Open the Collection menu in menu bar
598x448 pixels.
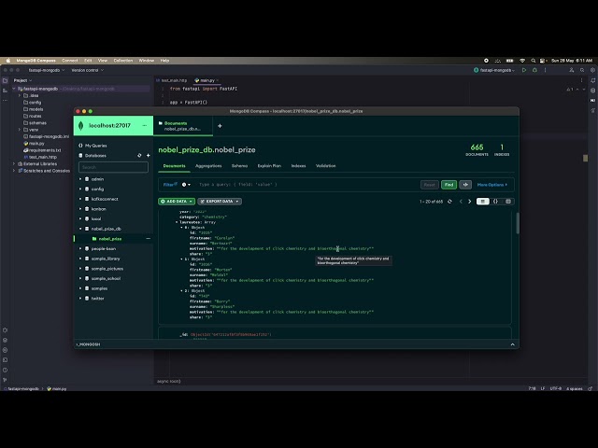(123, 61)
